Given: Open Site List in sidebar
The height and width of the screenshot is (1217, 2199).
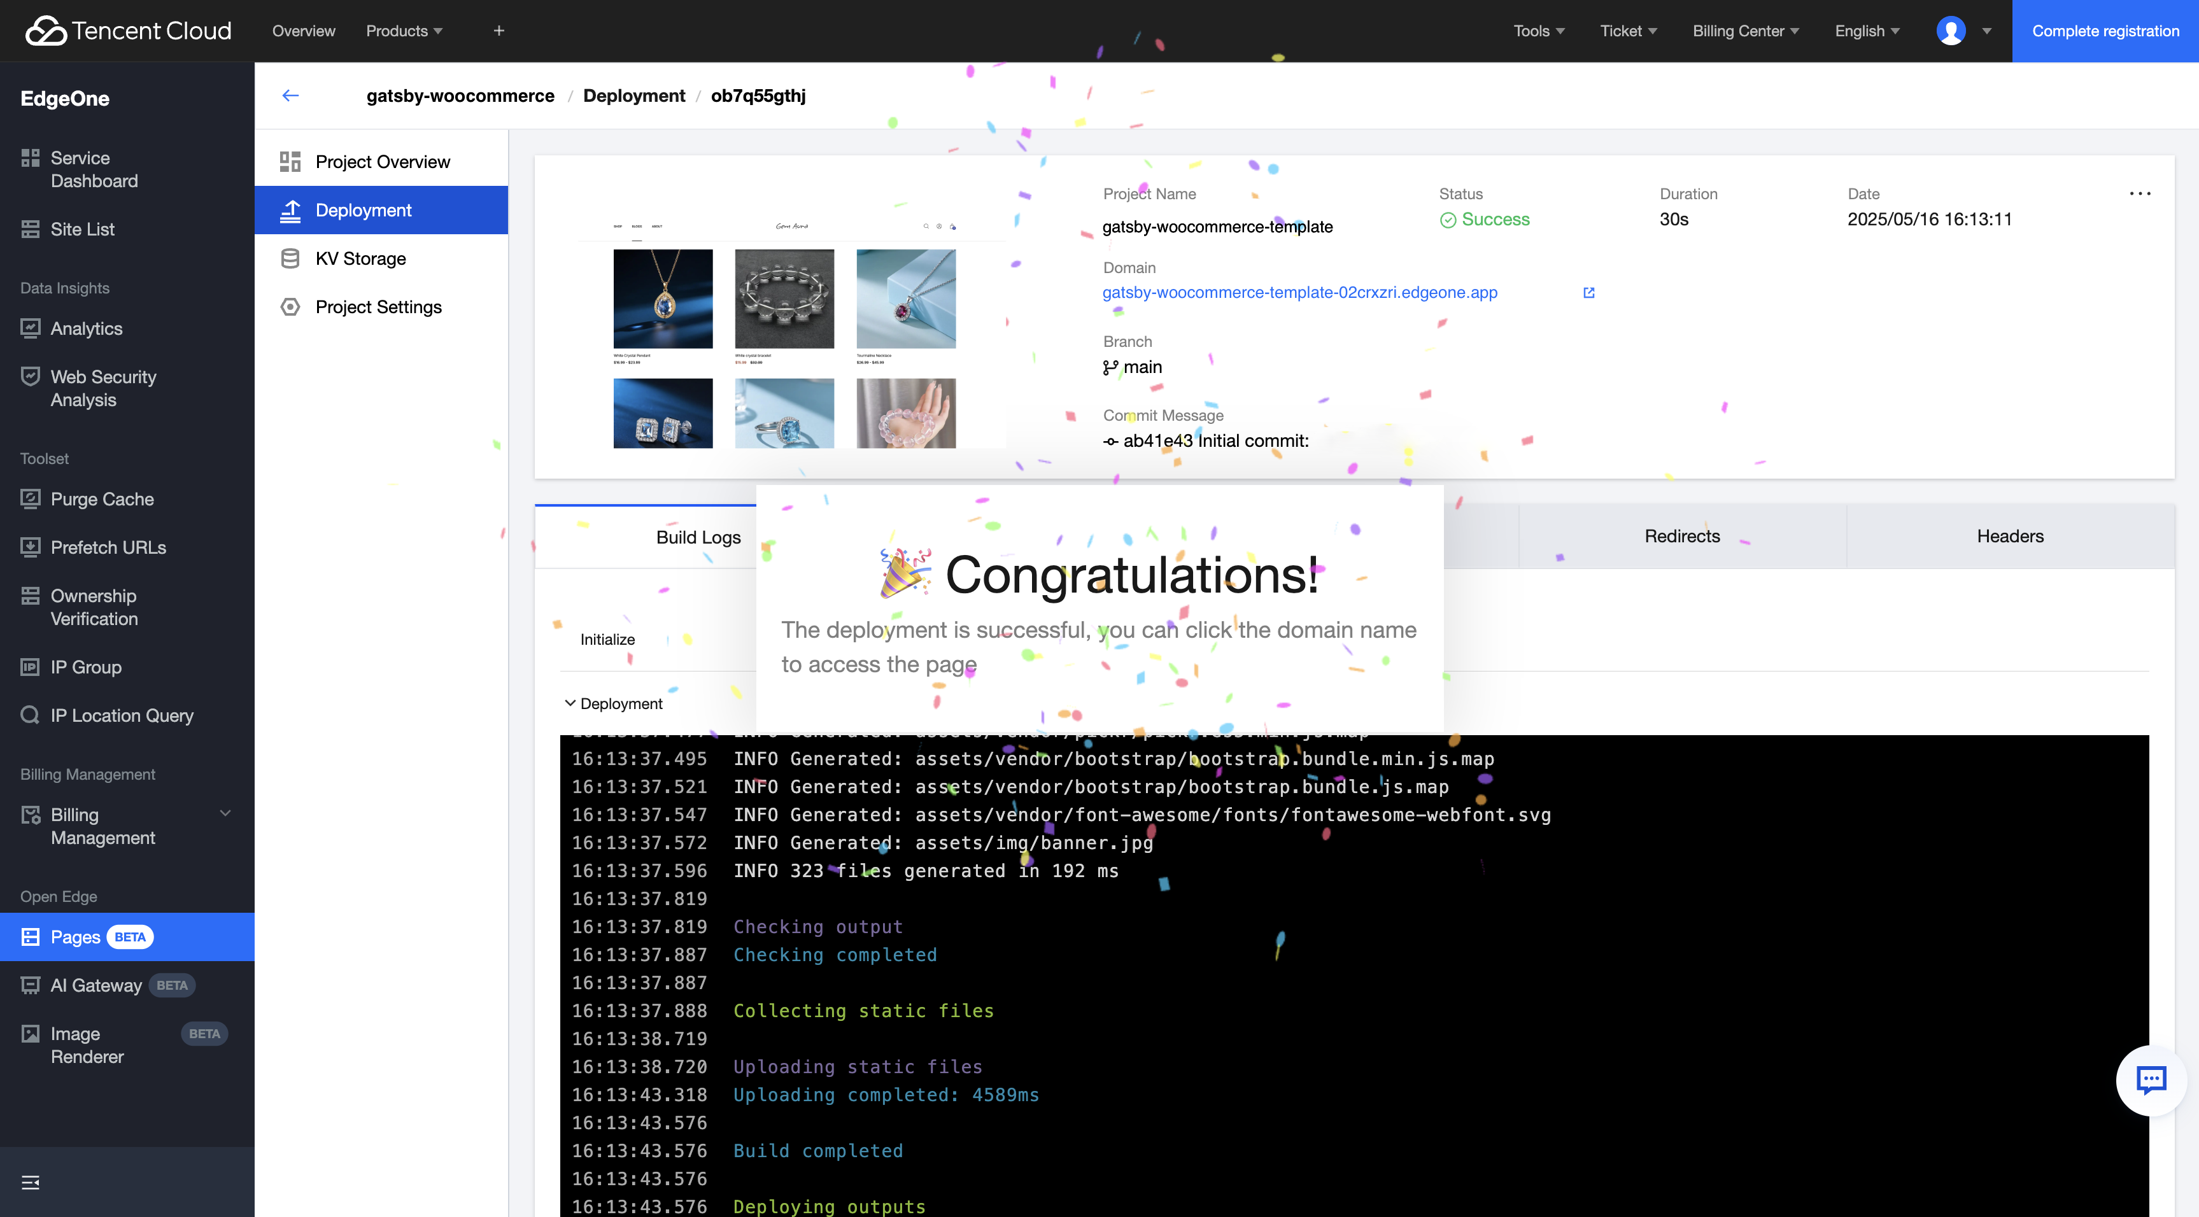Looking at the screenshot, I should pyautogui.click(x=127, y=229).
